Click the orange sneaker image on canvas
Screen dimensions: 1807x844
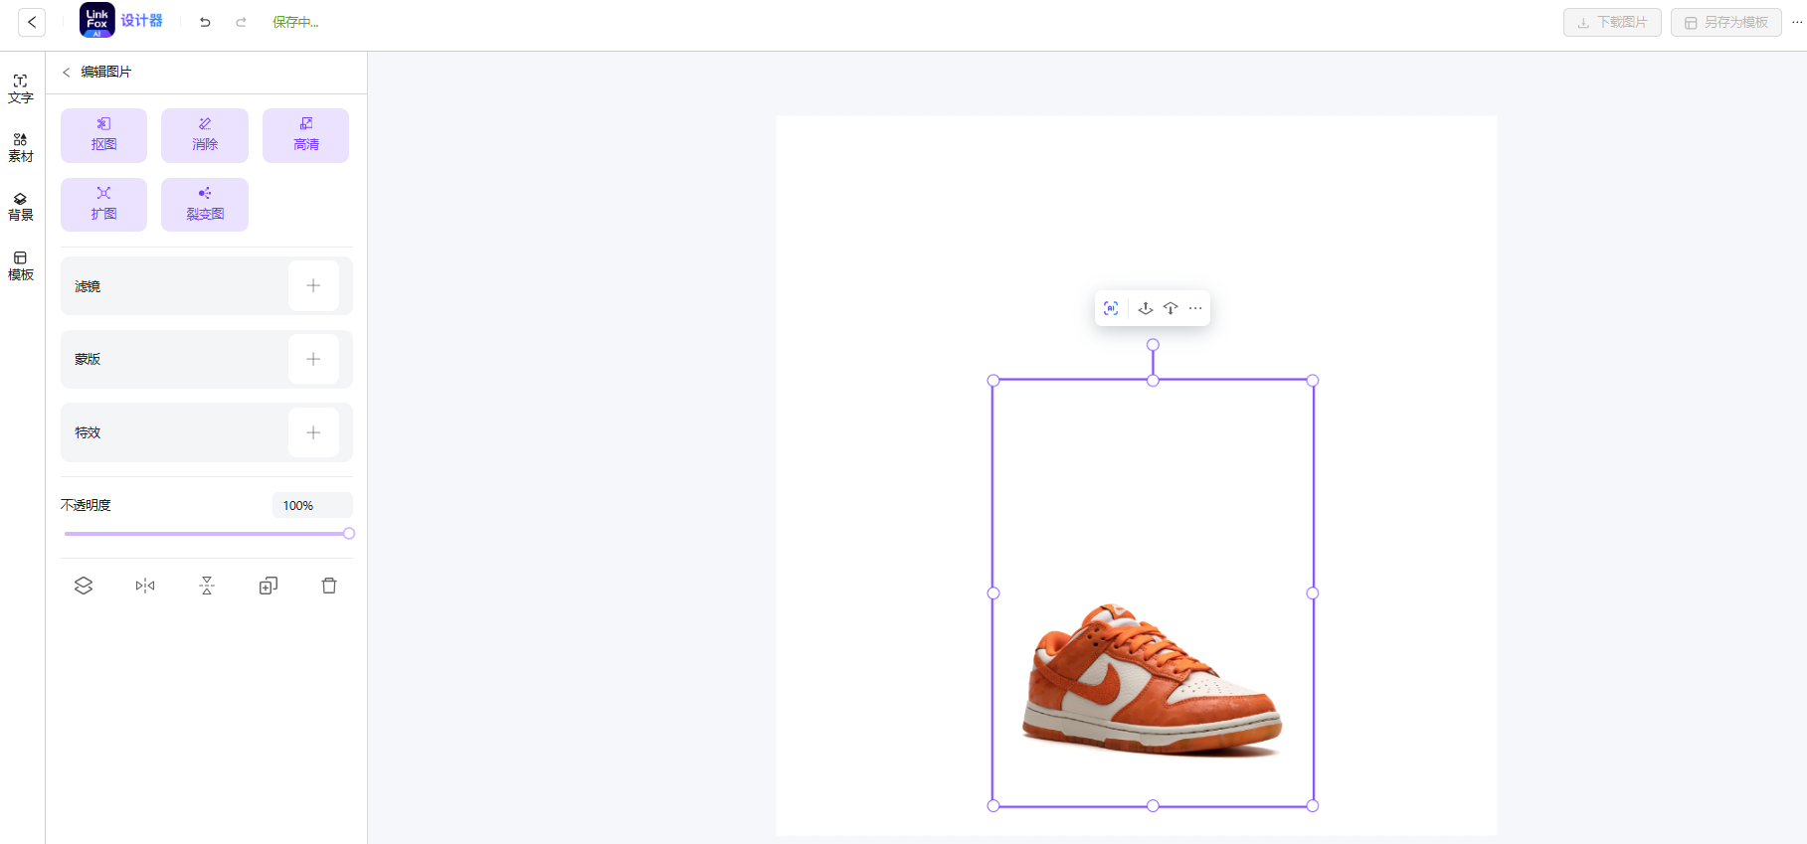click(x=1153, y=680)
